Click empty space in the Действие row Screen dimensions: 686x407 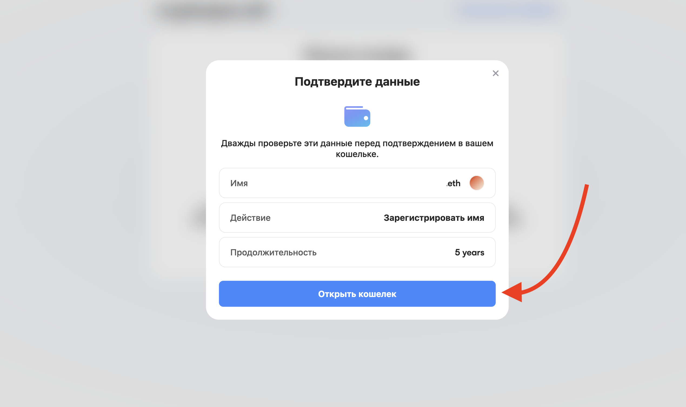pos(327,218)
